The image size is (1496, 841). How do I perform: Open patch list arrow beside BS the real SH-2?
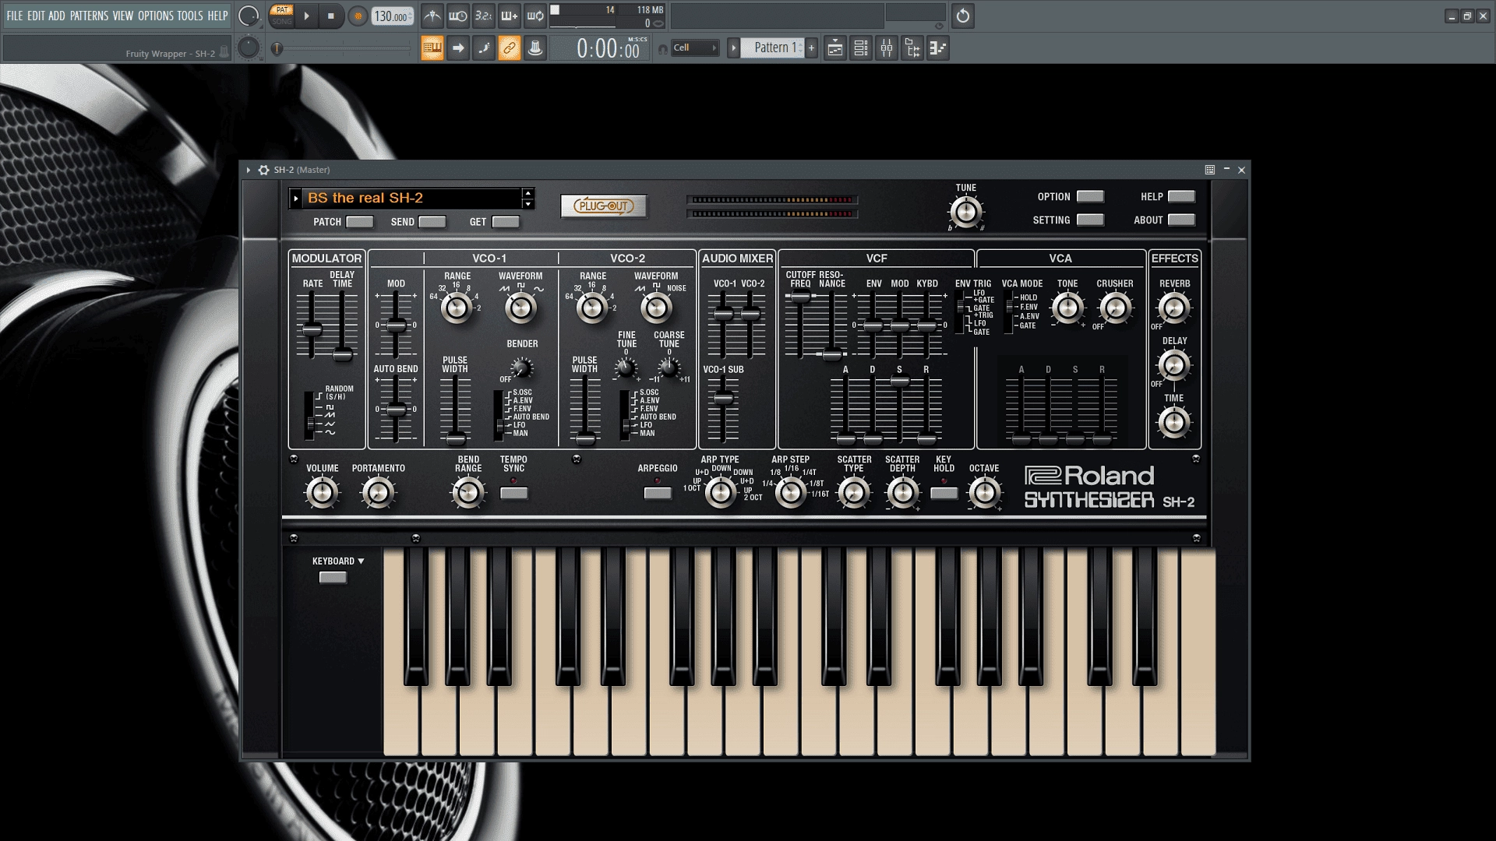click(x=296, y=199)
